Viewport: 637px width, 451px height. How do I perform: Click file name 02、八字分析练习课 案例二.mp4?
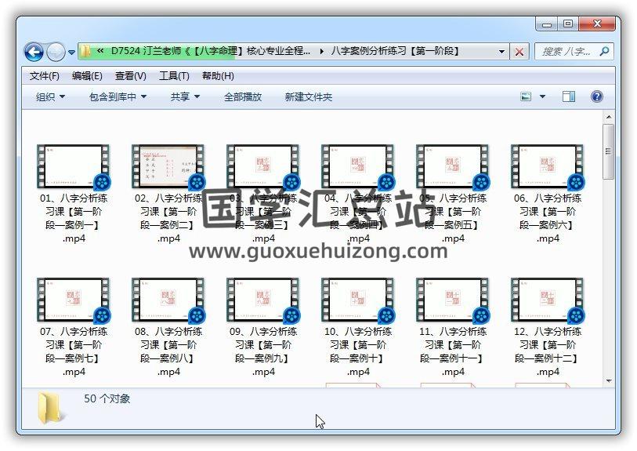pos(168,218)
